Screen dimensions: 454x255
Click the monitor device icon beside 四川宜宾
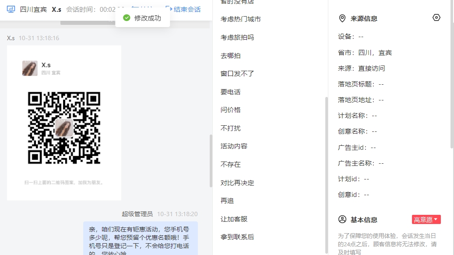[11, 9]
